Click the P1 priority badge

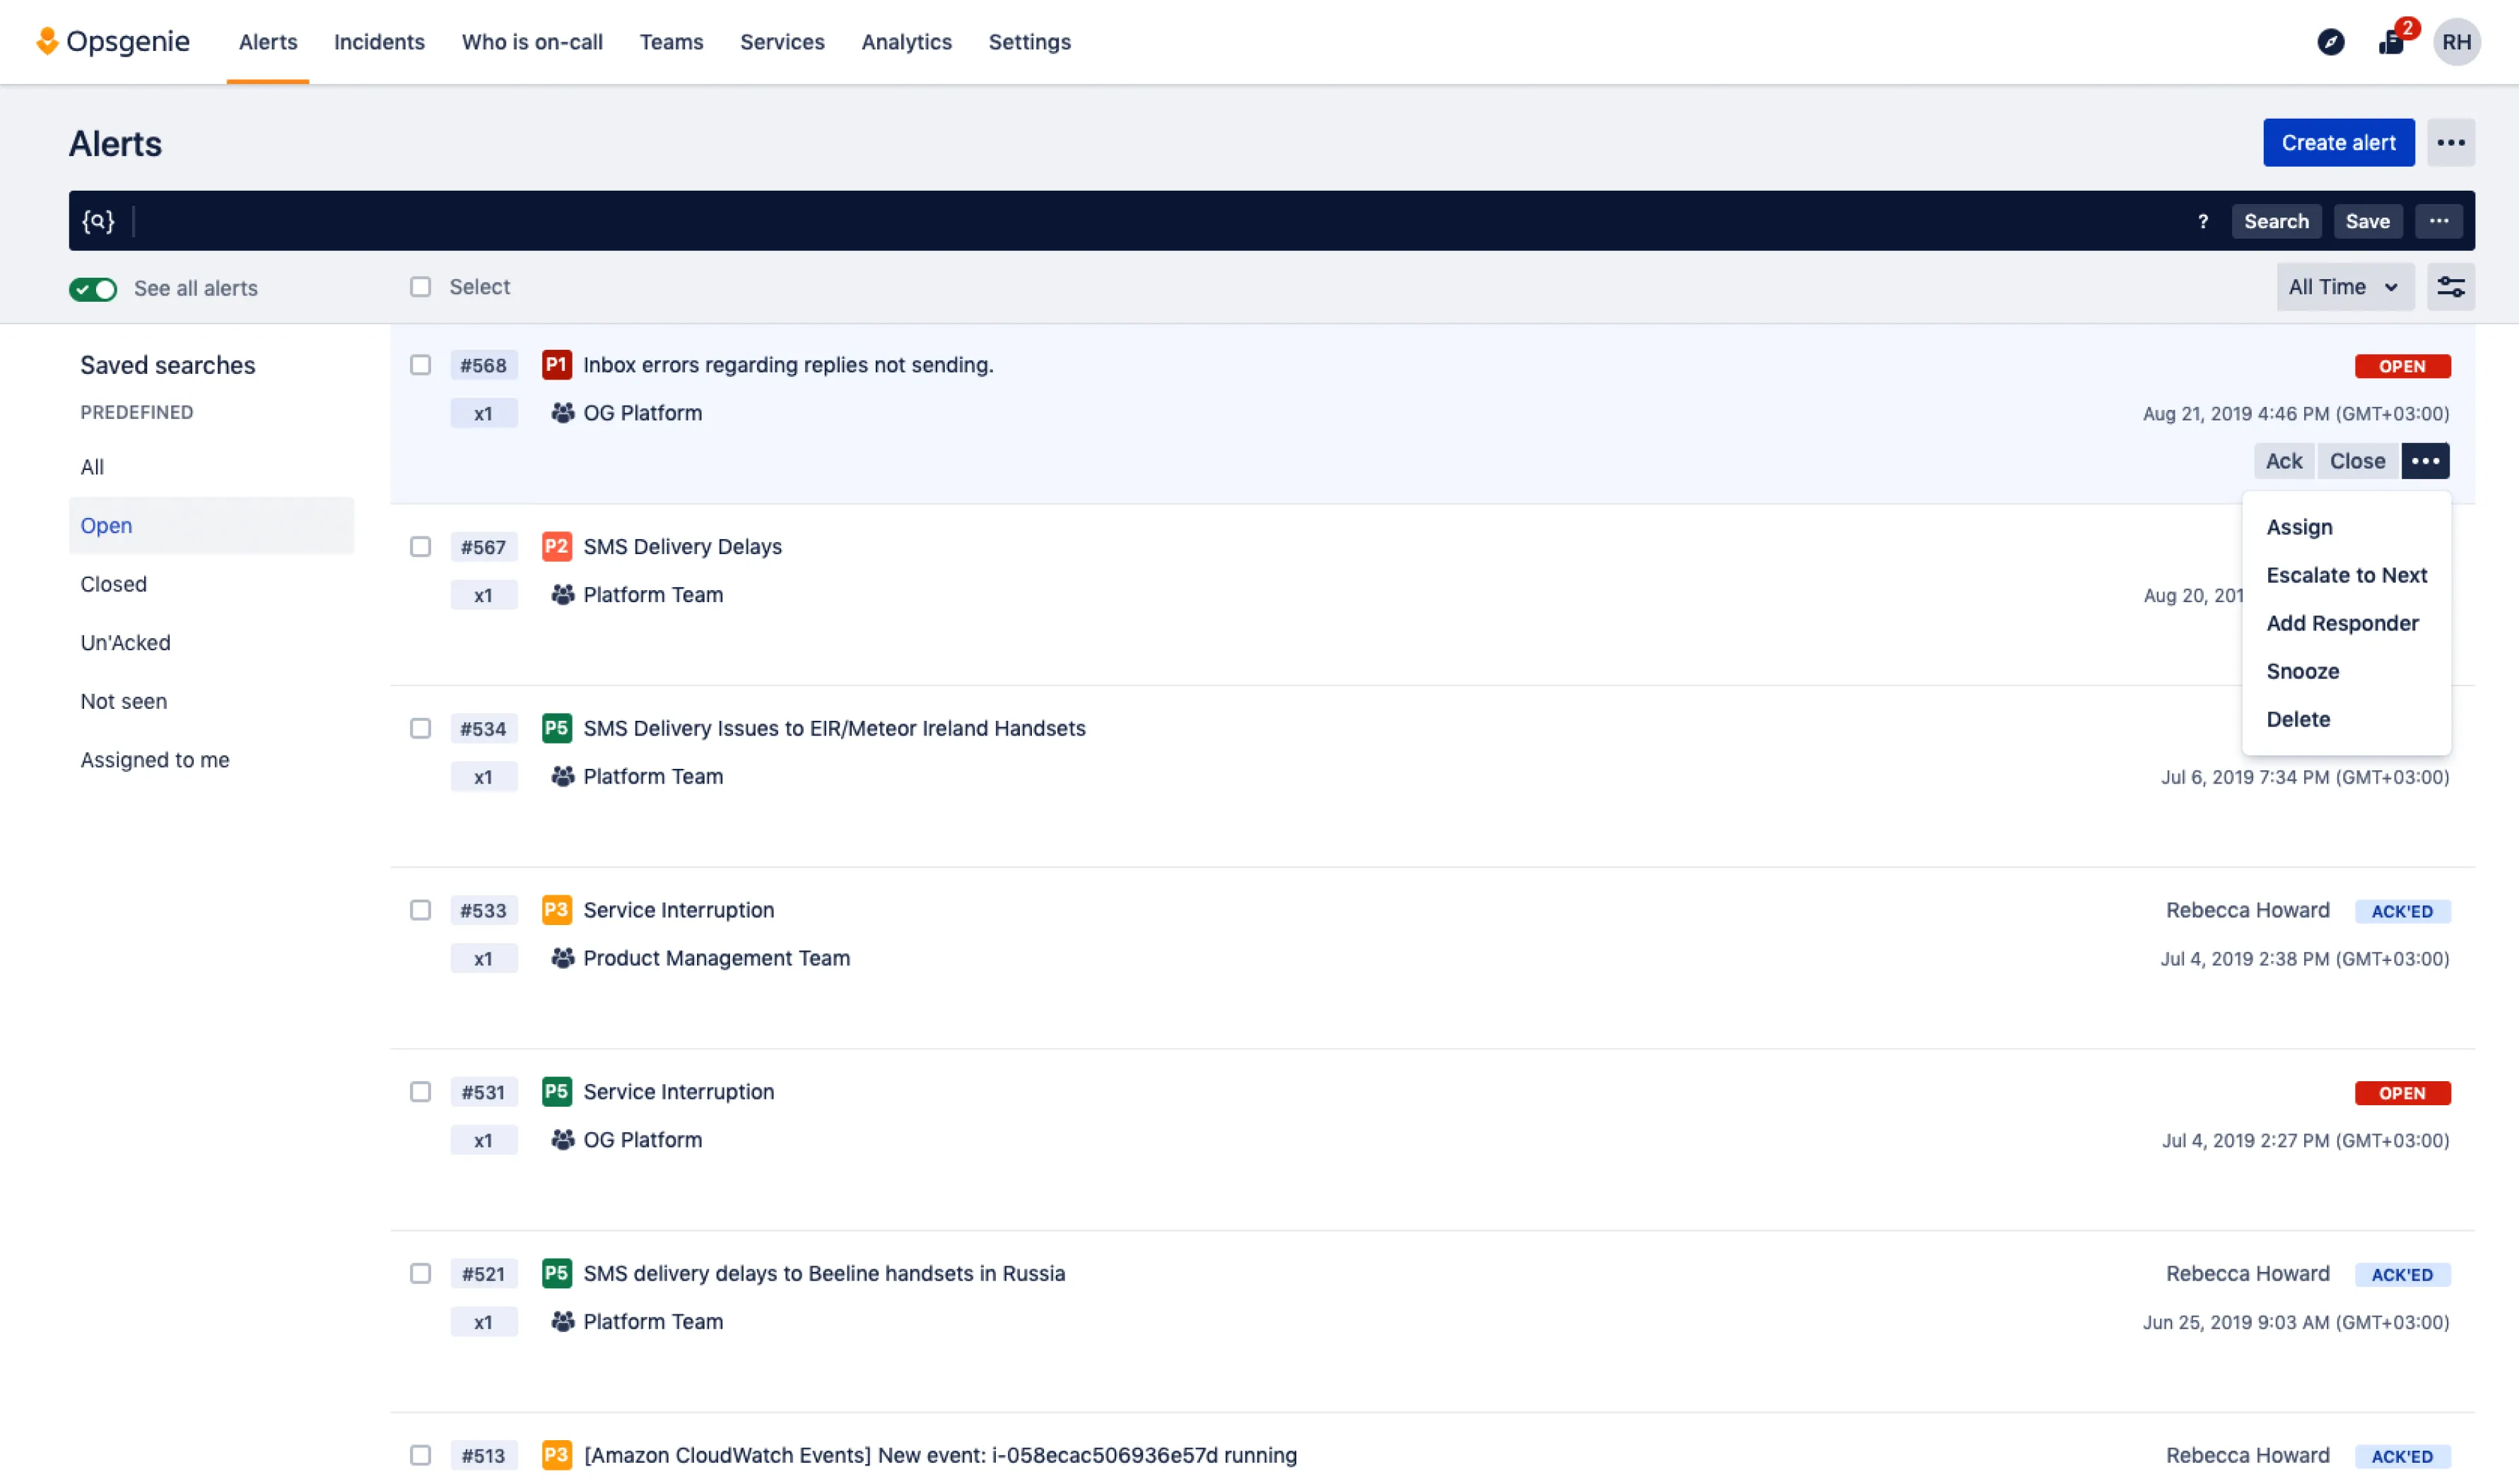pos(556,365)
